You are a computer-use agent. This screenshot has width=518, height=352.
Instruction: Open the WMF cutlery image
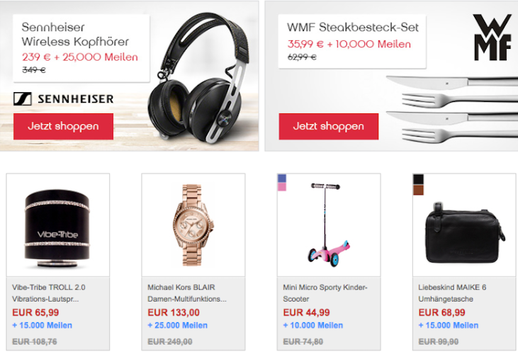click(452, 109)
